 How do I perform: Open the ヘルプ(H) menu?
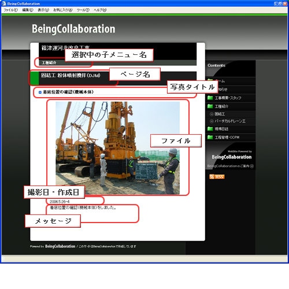(100, 10)
